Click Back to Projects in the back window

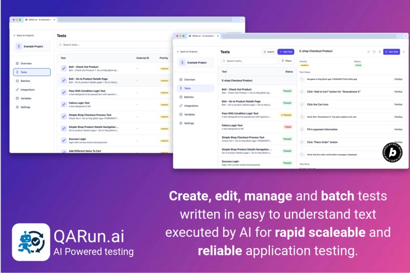[23, 35]
